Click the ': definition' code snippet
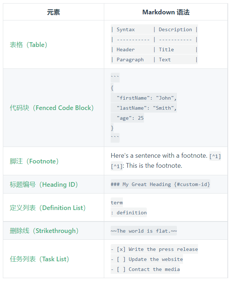 click(129, 213)
